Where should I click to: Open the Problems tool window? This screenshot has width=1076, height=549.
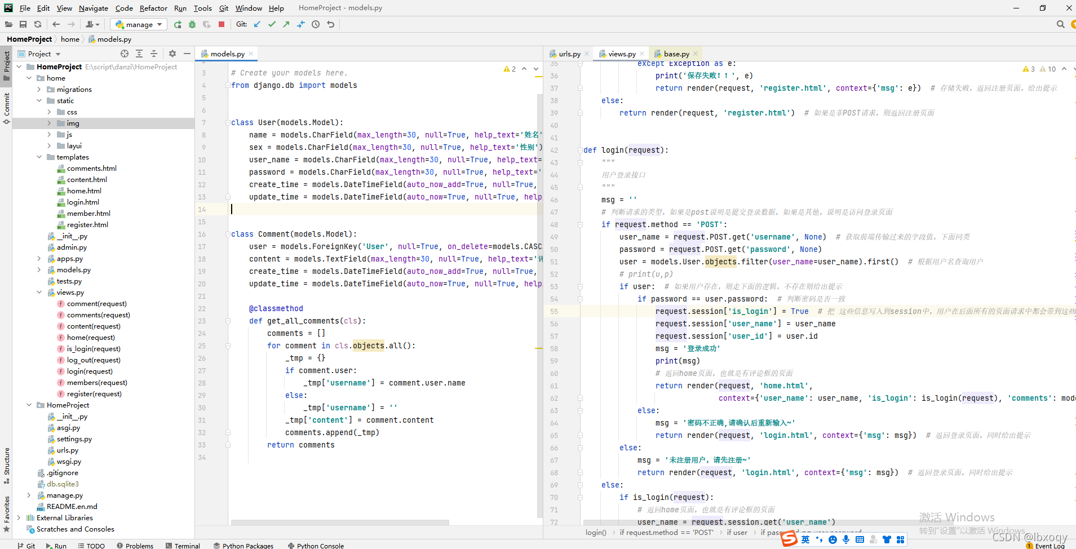[135, 545]
